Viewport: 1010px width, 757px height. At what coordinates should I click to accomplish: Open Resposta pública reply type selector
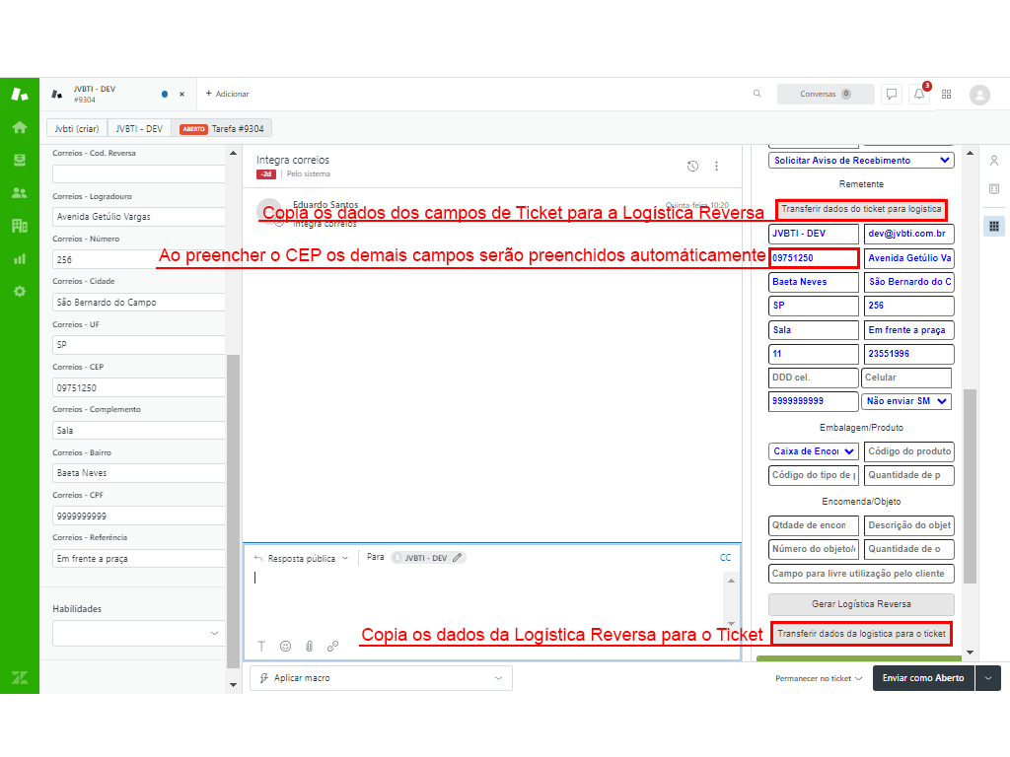click(302, 558)
